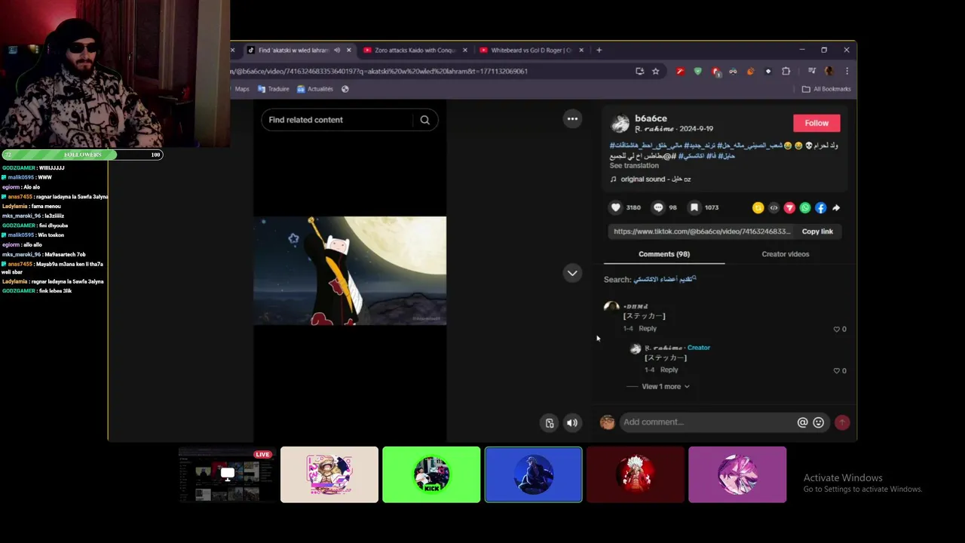Viewport: 965px width, 543px height.
Task: Open more share options arrow
Action: pos(836,207)
